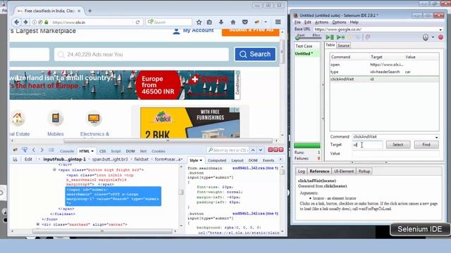The height and width of the screenshot is (253, 451).
Task: Open the Rollup tab
Action: (364, 171)
